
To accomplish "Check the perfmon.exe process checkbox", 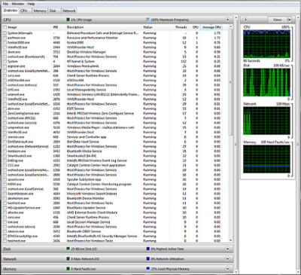I will (5, 38).
